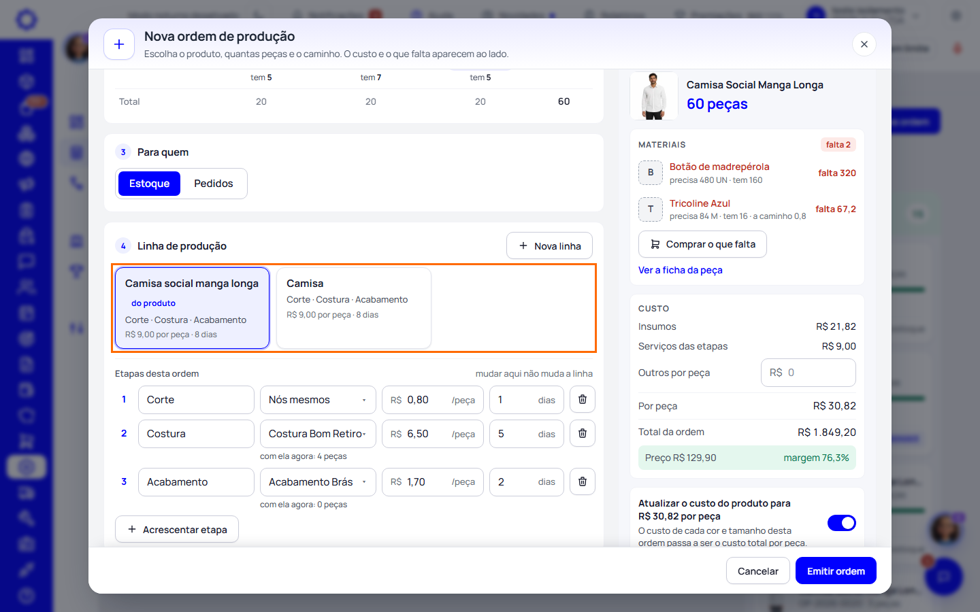The image size is (980, 612).
Task: Open the Acabamento Brás dropdown
Action: [318, 482]
